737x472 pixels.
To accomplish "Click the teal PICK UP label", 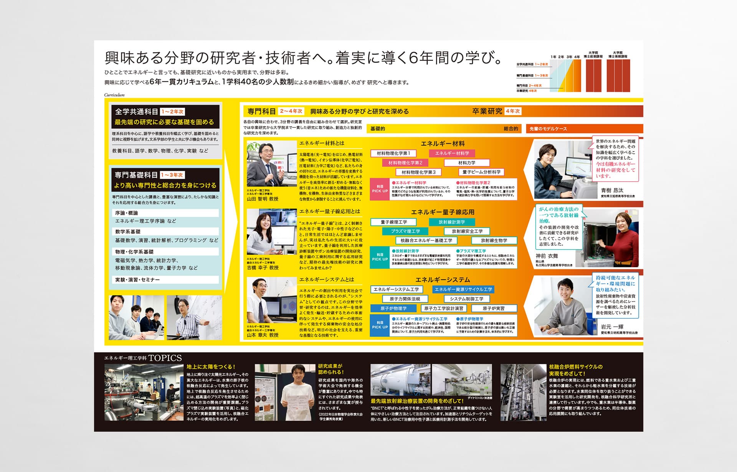I will tap(380, 257).
